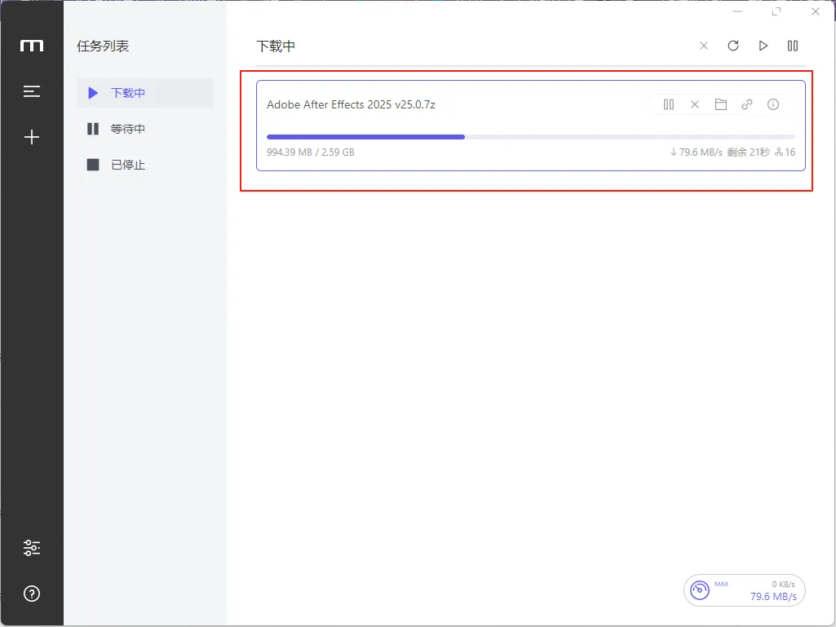The height and width of the screenshot is (627, 836).
Task: Refresh the downloading task list
Action: point(733,46)
